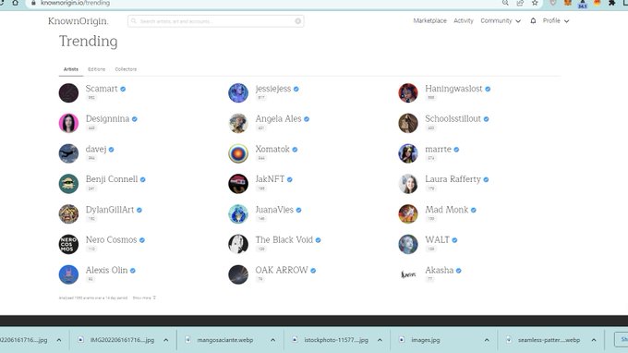Click the verified badge beside Xomatok
Image resolution: width=628 pixels, height=353 pixels.
point(295,150)
